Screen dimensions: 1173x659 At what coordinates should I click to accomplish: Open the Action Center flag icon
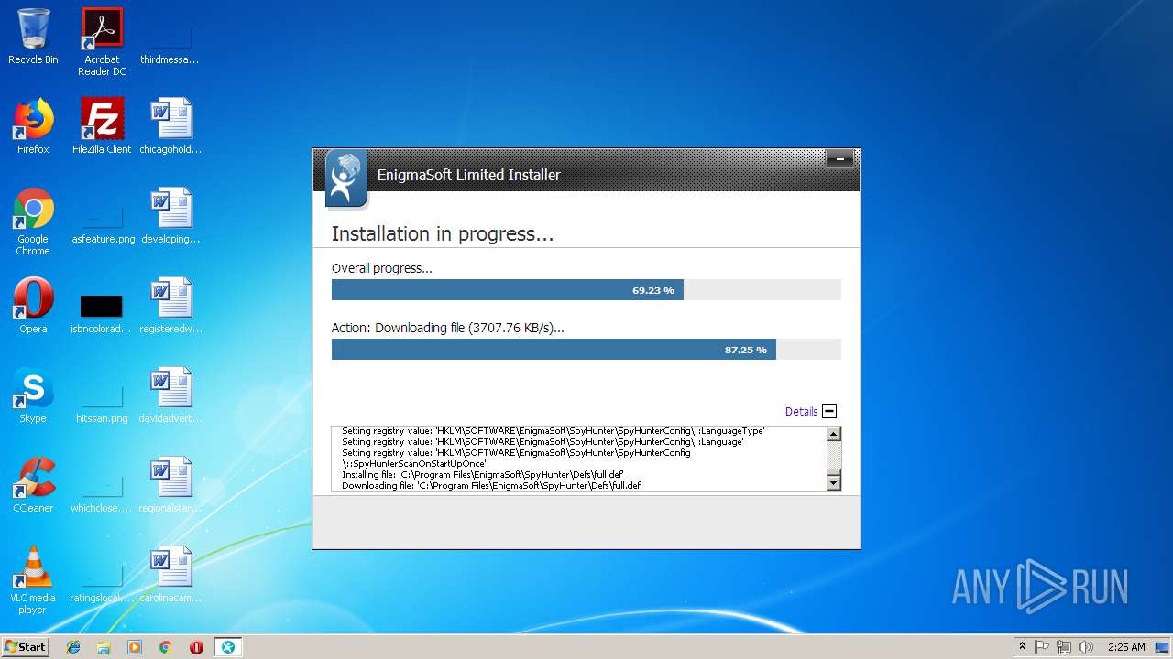tap(1042, 647)
